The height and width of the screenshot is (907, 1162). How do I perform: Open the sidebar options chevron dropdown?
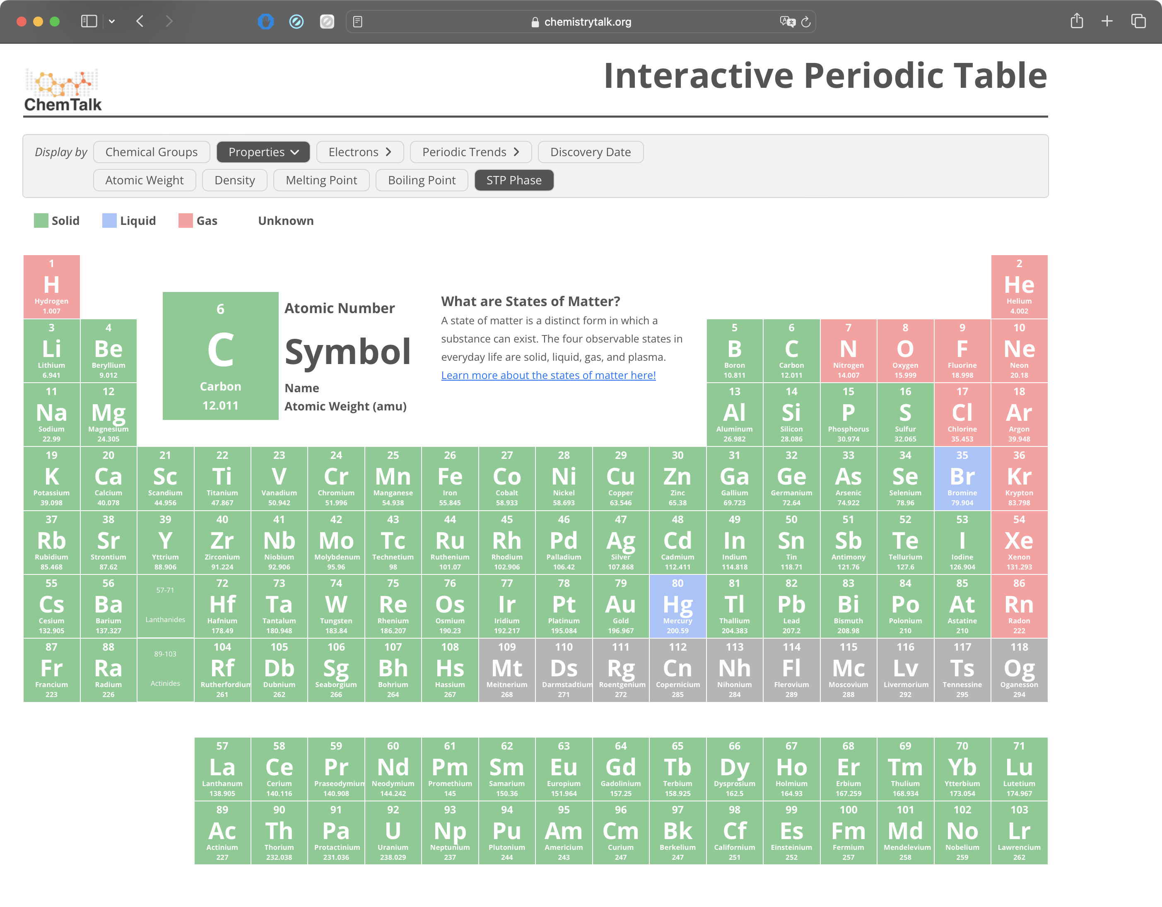pos(112,21)
